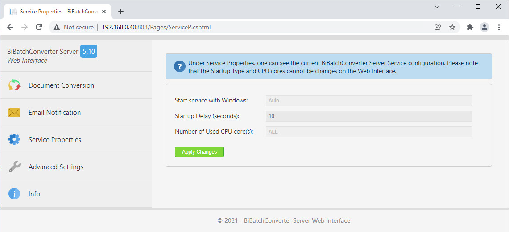Click the Document Conversion arrows icon
This screenshot has width=509, height=232.
[14, 85]
